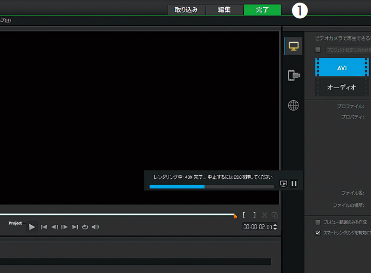Step forward to the next frame
371x273 pixels.
pos(65,227)
